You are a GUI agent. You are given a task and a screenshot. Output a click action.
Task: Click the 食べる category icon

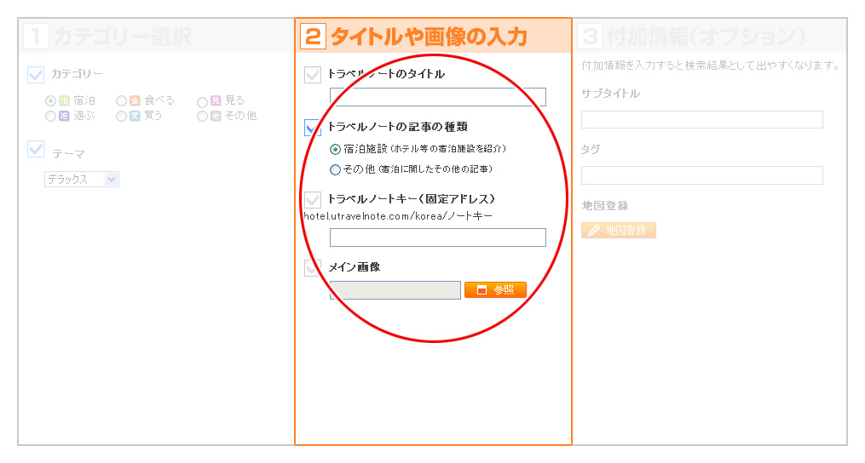click(x=136, y=100)
